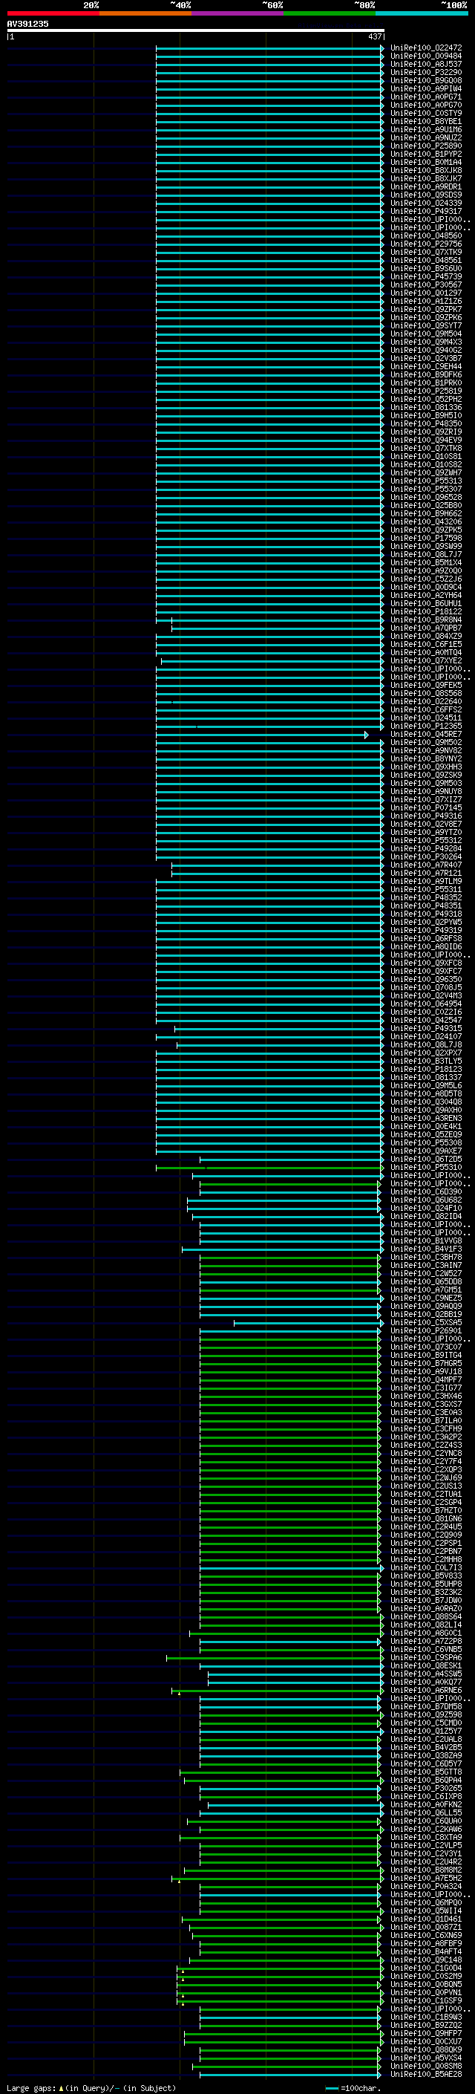This screenshot has width=475, height=2094.
Task: Select hit label 'UniRef100_Q6T2D5'
Action: coord(426,1160)
